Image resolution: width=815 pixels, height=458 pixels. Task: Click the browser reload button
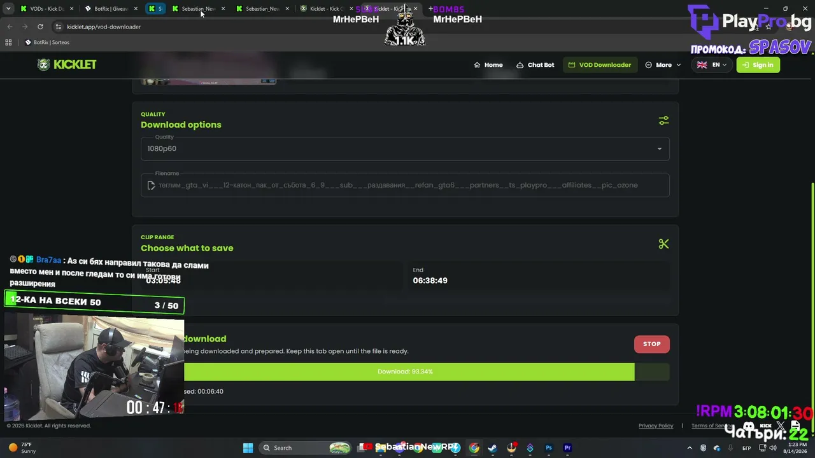[x=40, y=27]
